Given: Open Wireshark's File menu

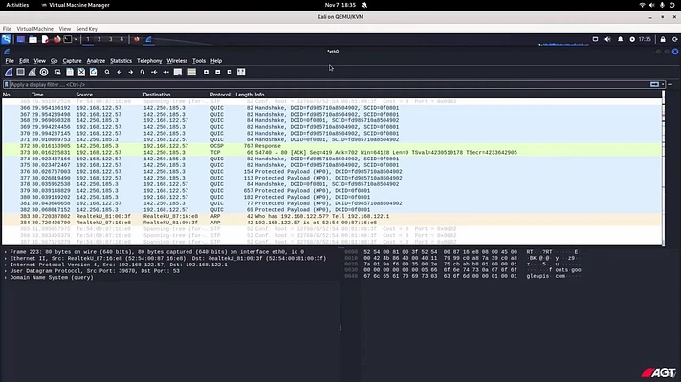Looking at the screenshot, I should point(10,61).
